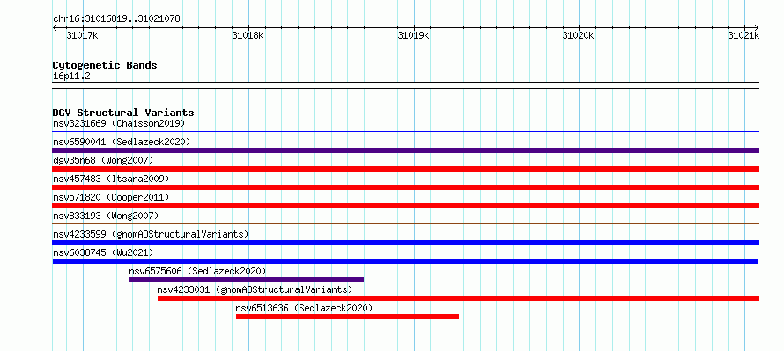The height and width of the screenshot is (351, 784).
Task: Select the 16p11.2 band label
Action: (71, 77)
